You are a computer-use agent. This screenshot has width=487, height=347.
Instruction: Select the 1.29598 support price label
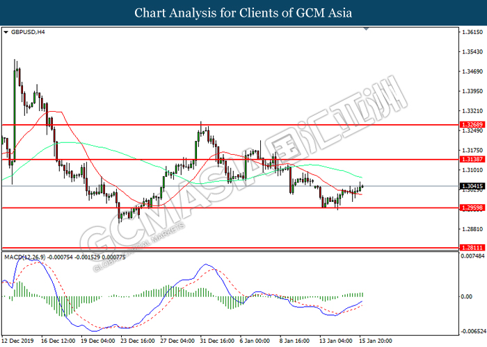[x=472, y=208]
